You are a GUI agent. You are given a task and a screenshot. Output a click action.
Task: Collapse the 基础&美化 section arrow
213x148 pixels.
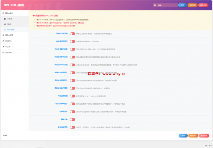pyautogui.click(x=27, y=13)
